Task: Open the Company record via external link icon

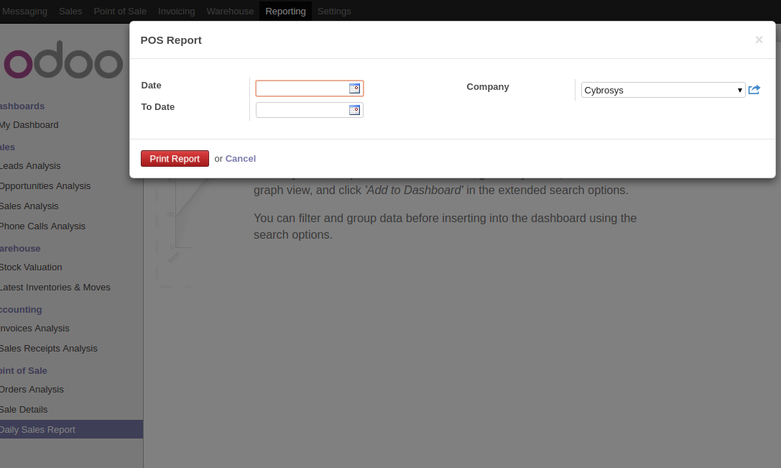Action: [x=754, y=90]
